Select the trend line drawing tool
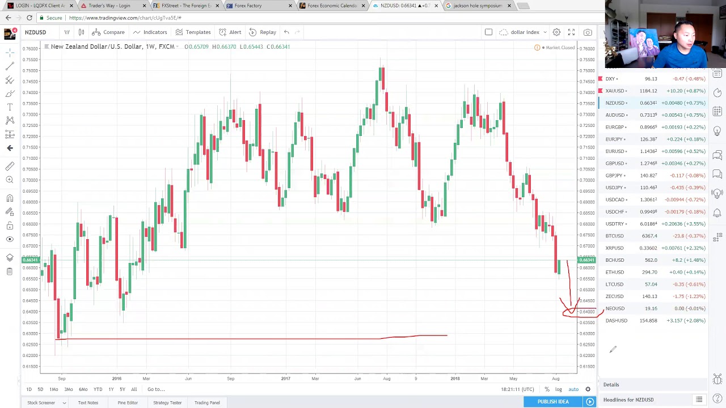 click(x=10, y=66)
